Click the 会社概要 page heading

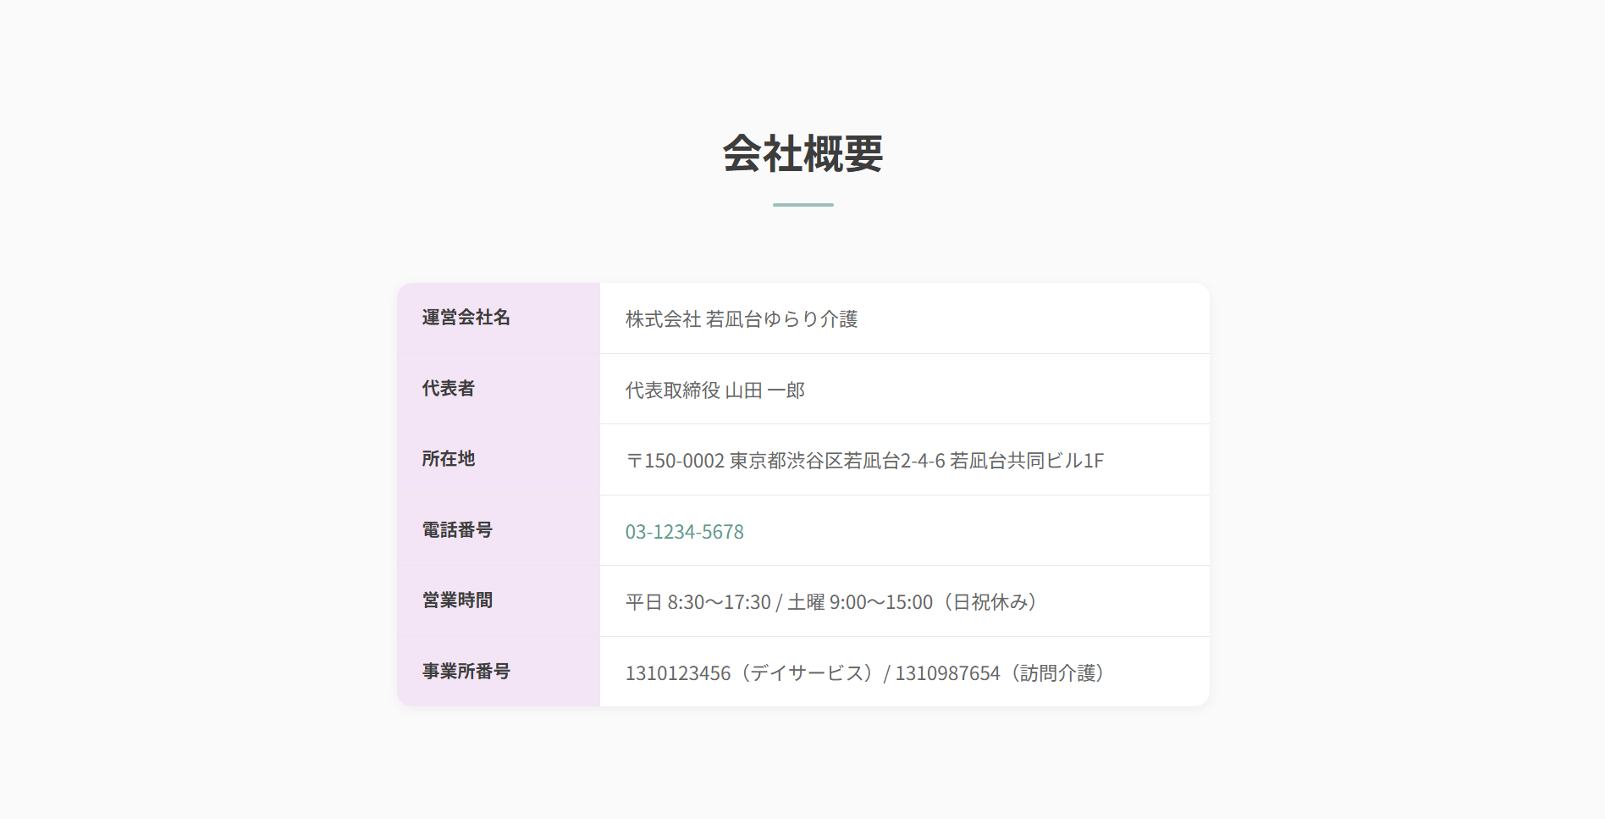click(x=802, y=153)
